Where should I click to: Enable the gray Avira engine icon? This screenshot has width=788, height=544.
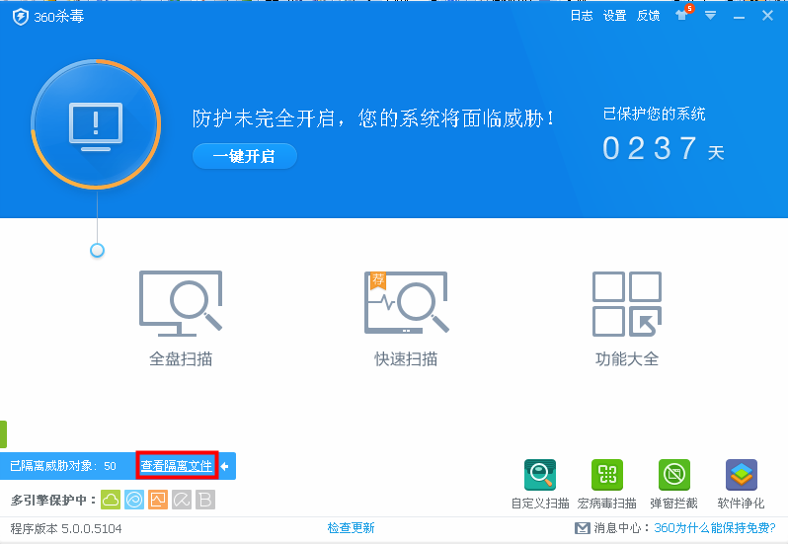click(x=182, y=500)
